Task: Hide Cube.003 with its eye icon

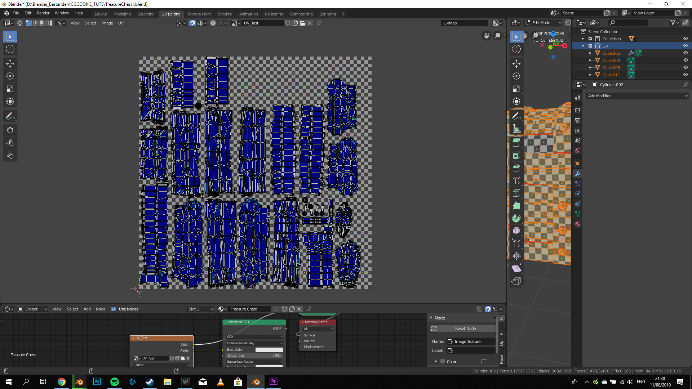Action: [685, 53]
